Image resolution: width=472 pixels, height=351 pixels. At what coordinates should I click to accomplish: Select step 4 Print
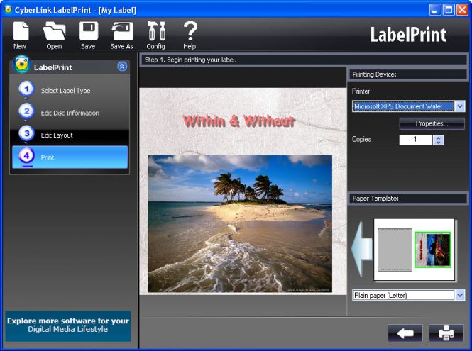click(x=70, y=157)
